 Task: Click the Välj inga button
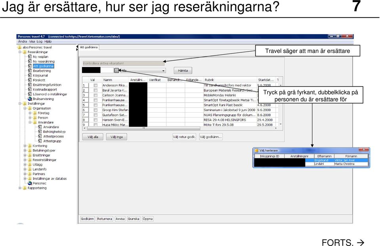[116, 137]
